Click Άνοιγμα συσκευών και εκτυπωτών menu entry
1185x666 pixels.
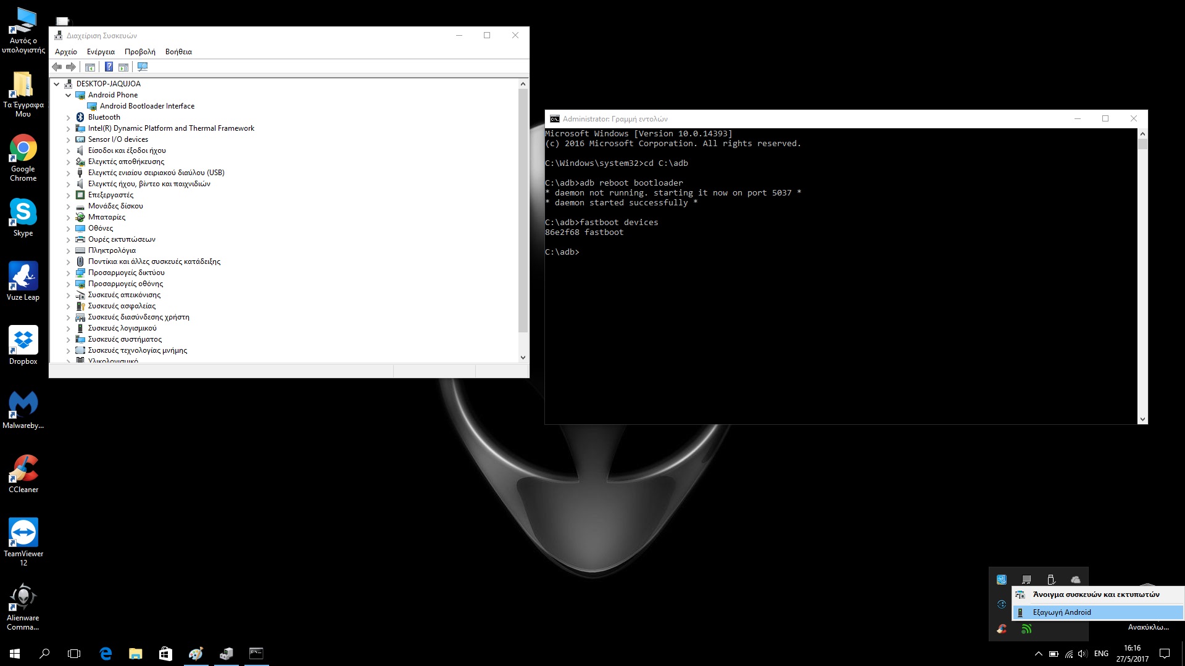(x=1096, y=594)
